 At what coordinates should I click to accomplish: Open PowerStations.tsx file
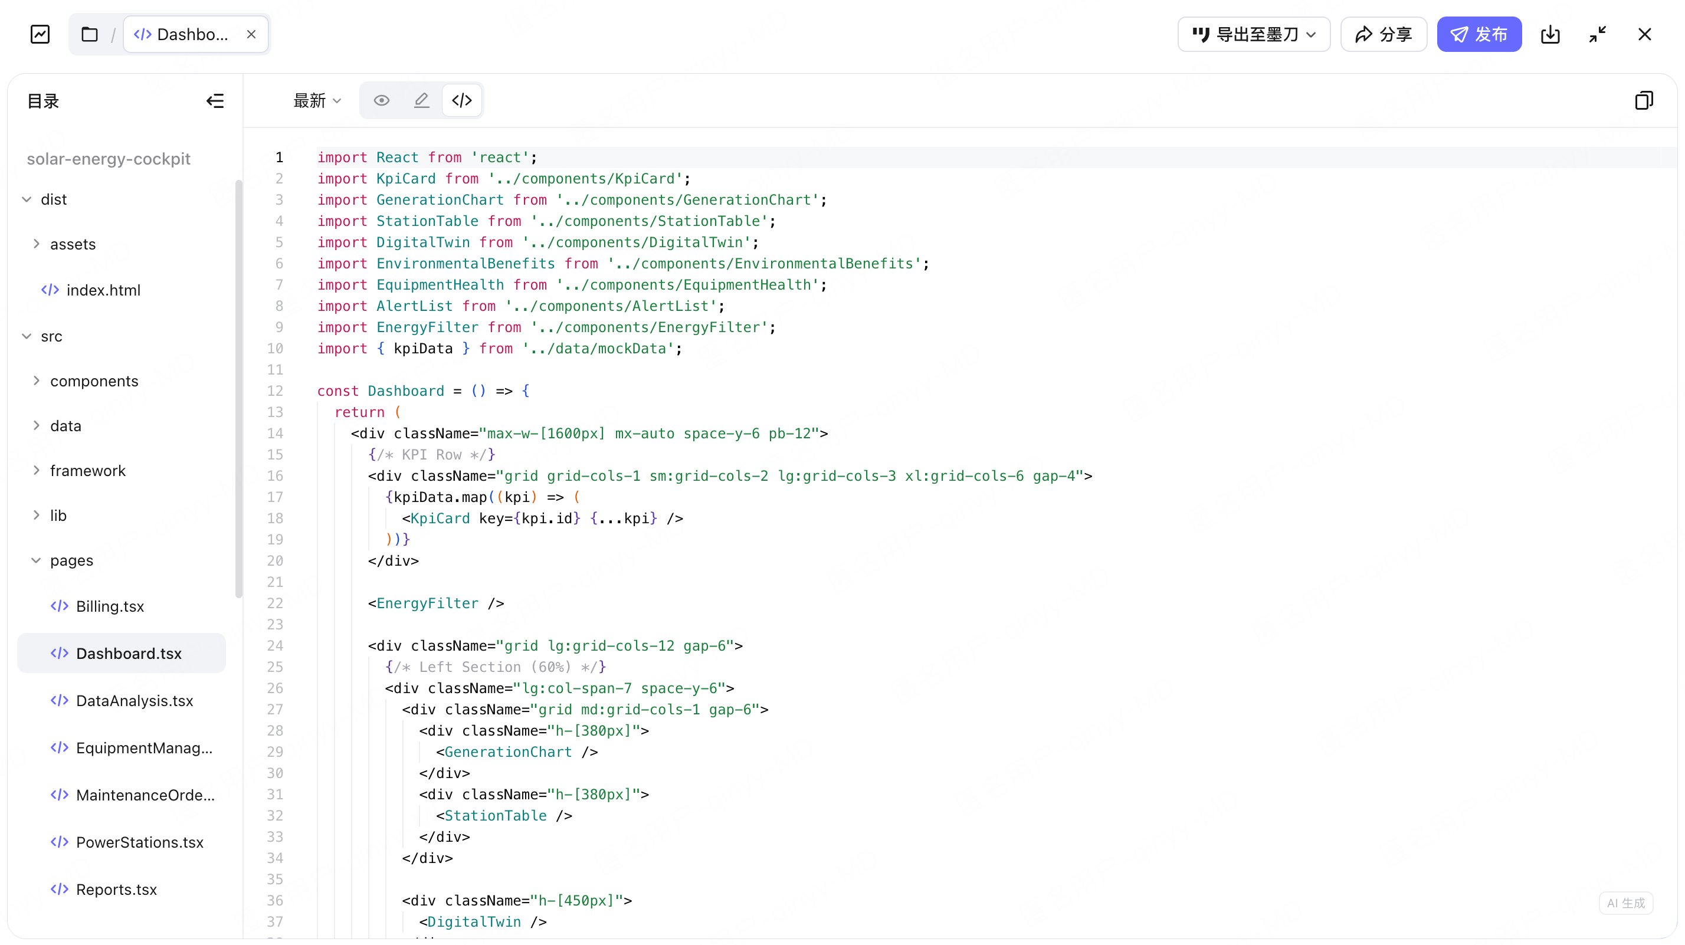pyautogui.click(x=139, y=842)
